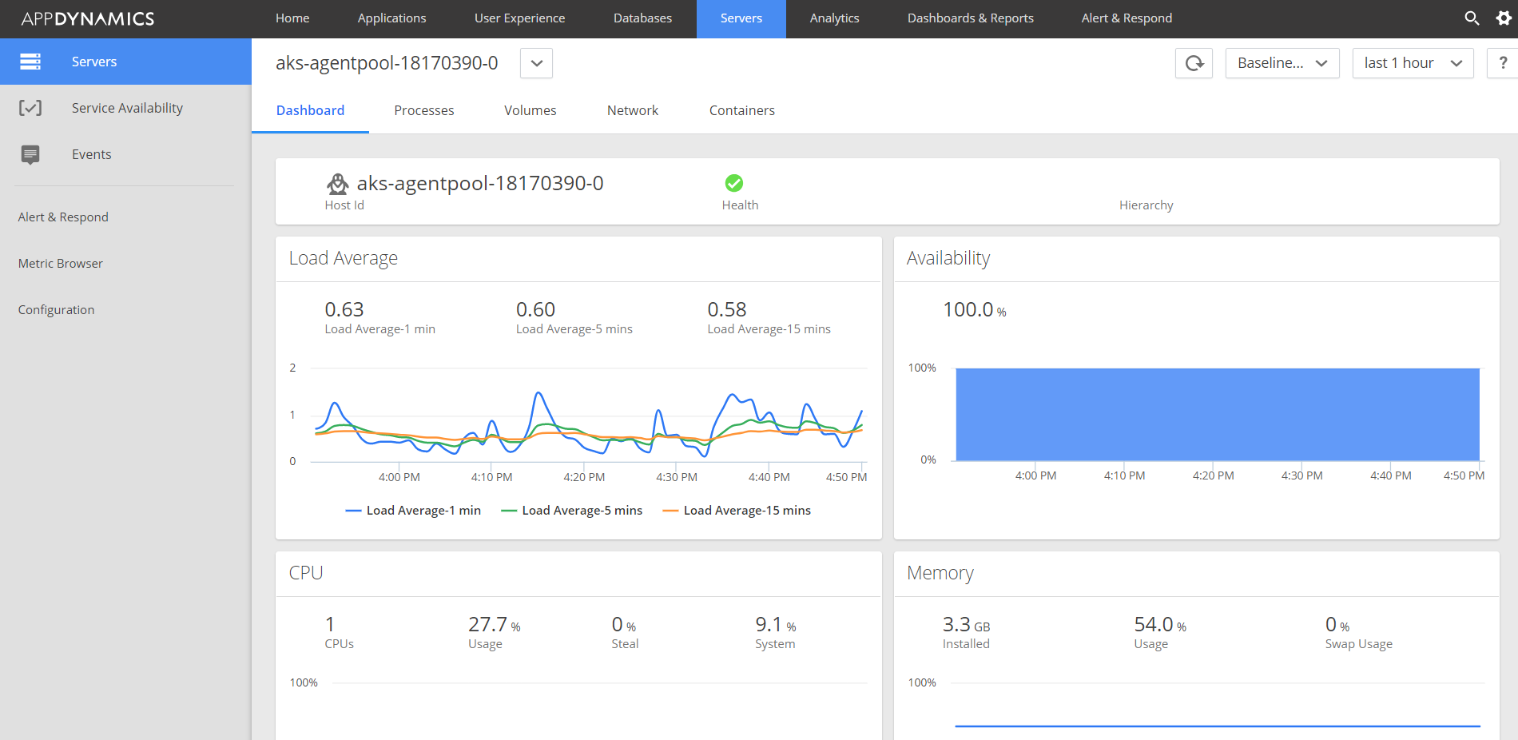Switch to the Containers tab
This screenshot has height=740, width=1518.
(742, 110)
